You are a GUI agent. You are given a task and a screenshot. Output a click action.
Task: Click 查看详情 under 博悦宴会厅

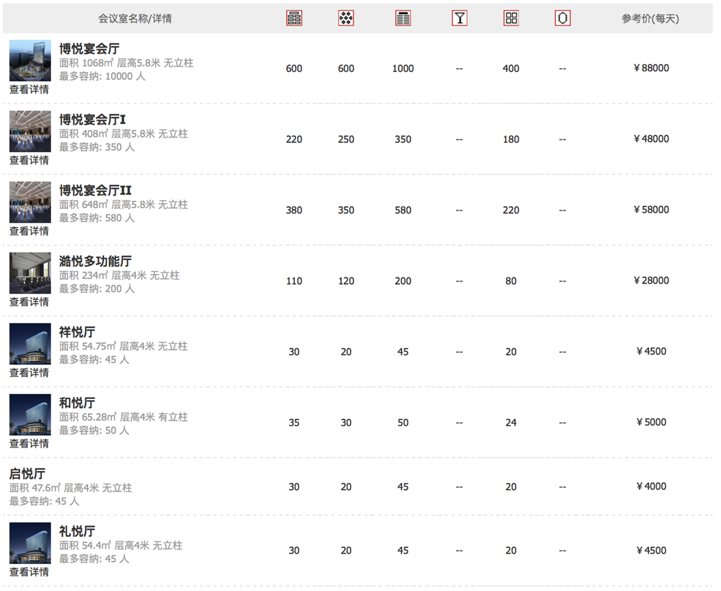[29, 89]
